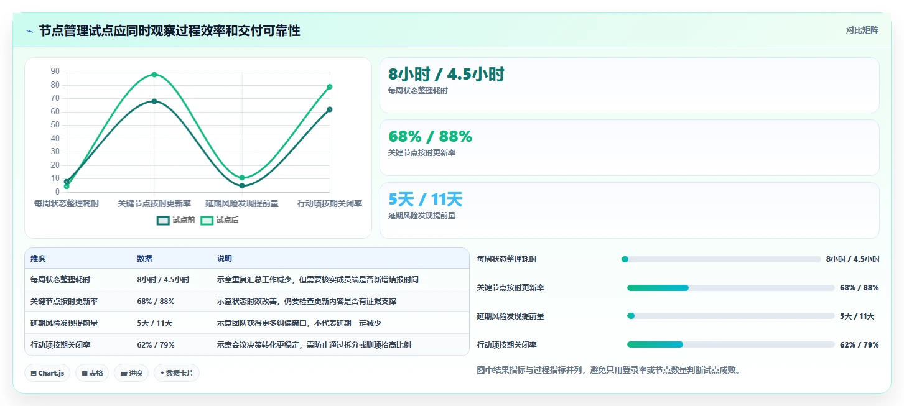Click the 试点后 point at 延期风险发现提前量
The width and height of the screenshot is (904, 406).
(242, 178)
